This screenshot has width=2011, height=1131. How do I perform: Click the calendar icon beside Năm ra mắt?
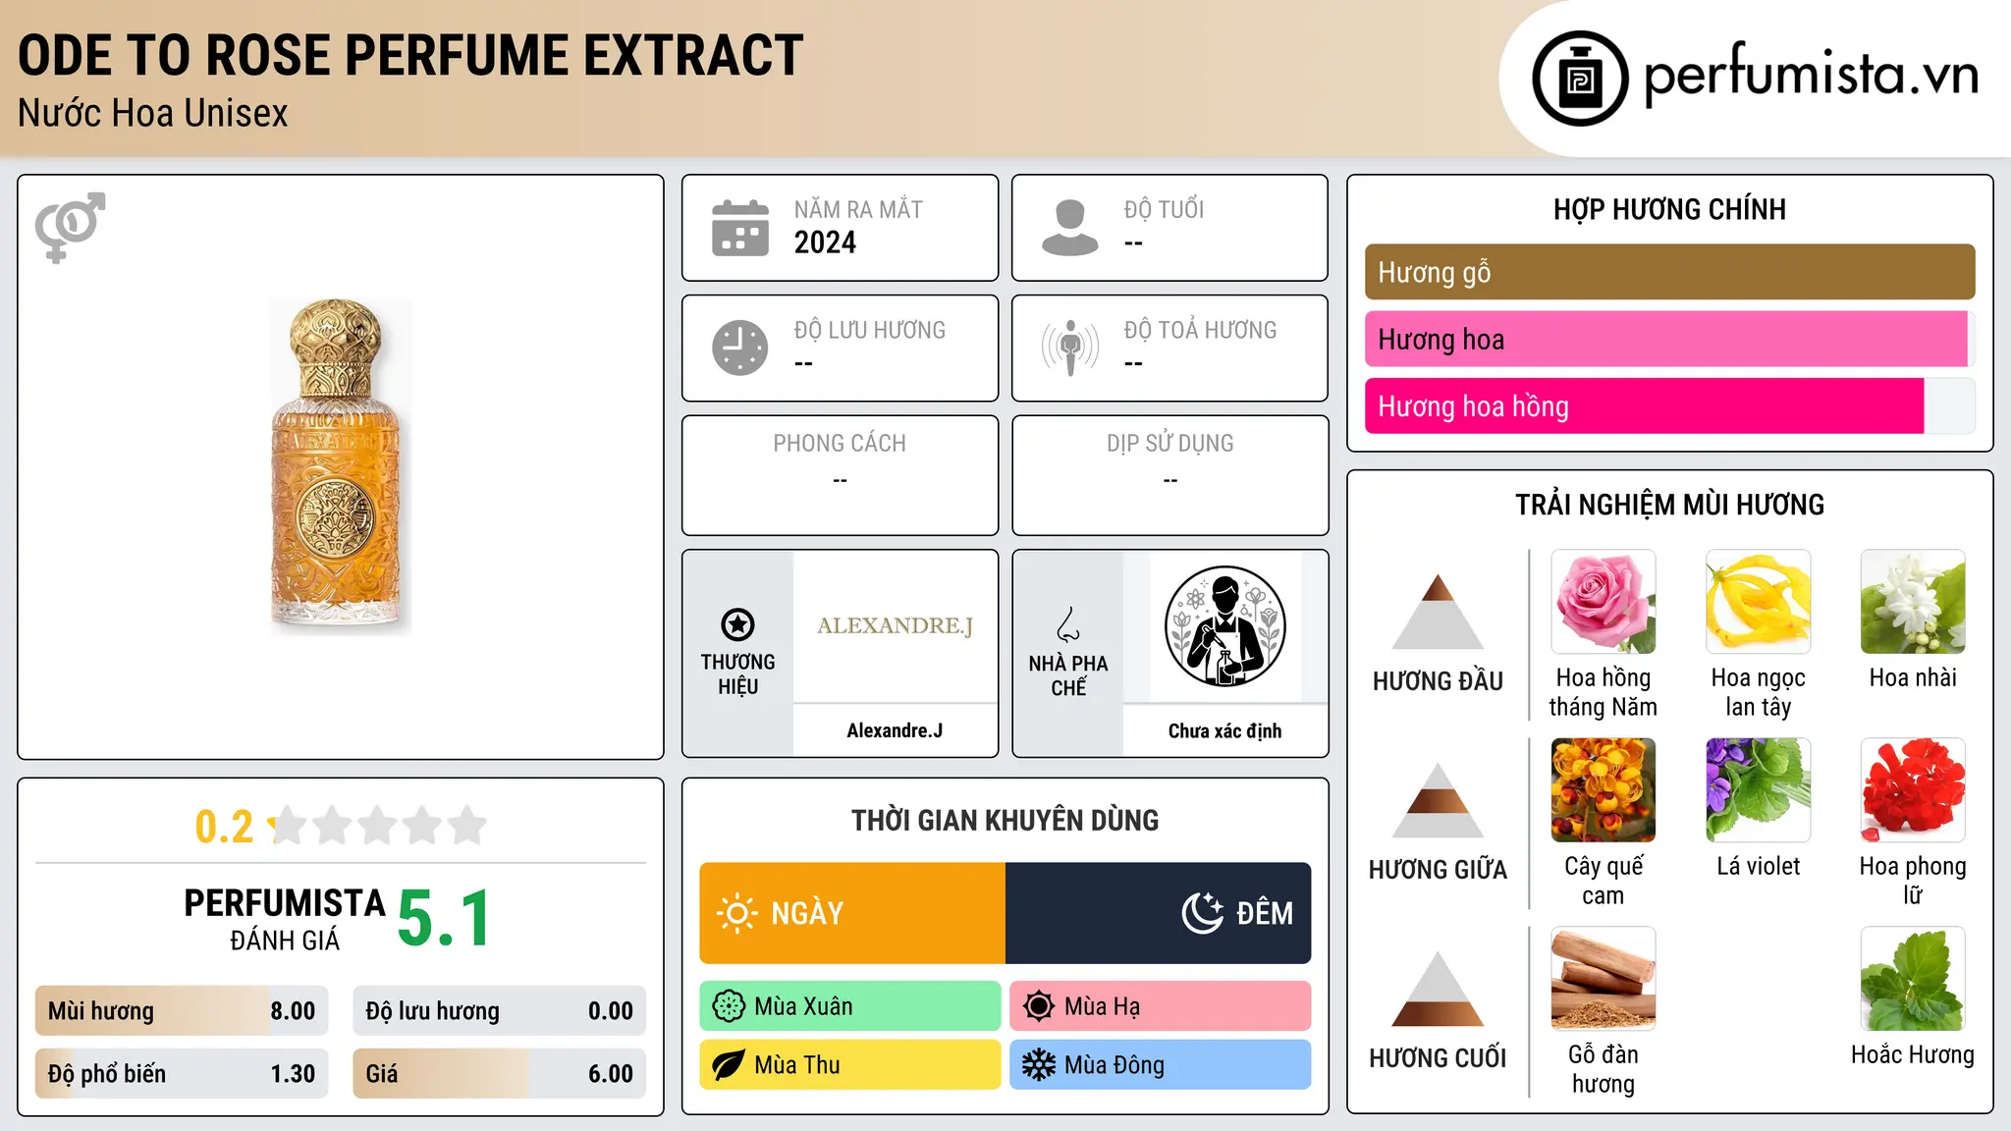pyautogui.click(x=740, y=228)
